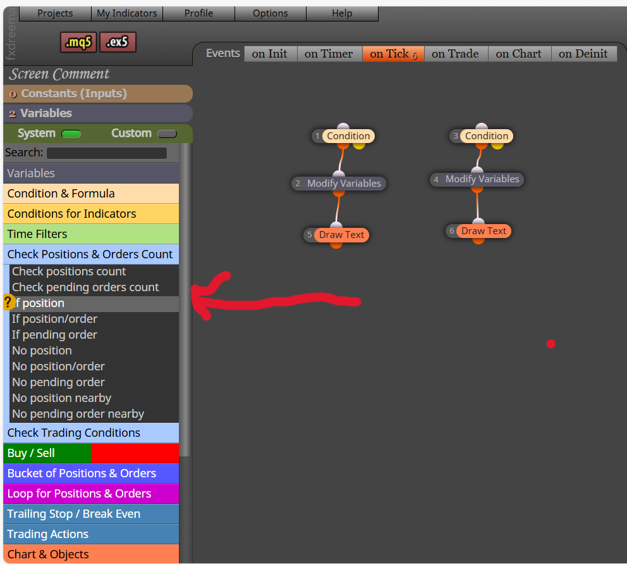This screenshot has height=564, width=627.
Task: Open the Help menu
Action: [342, 13]
